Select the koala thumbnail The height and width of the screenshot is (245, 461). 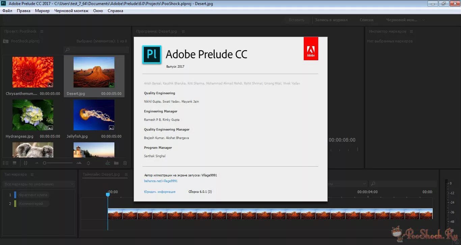click(x=33, y=150)
